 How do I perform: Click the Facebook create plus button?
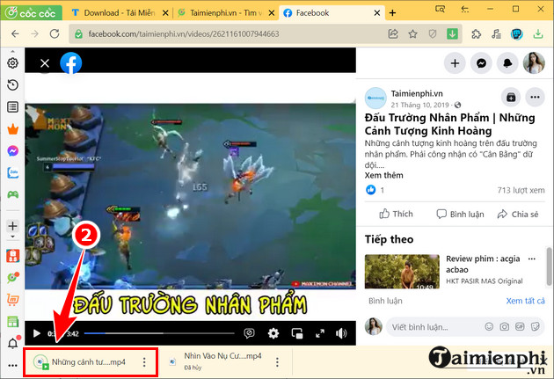[x=455, y=63]
